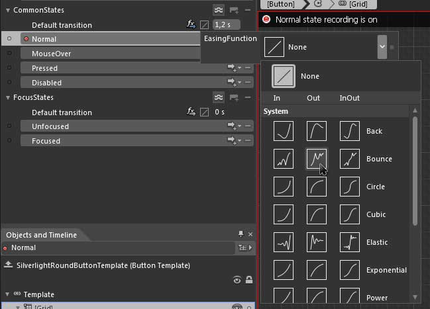Click CommonStates default transition fx icon
Screen dimensions: 430x309
(191, 24)
